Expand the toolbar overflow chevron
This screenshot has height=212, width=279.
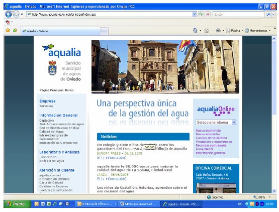tap(275, 29)
